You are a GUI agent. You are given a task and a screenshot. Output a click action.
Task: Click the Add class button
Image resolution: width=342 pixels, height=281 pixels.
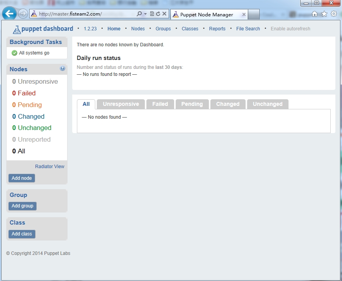[22, 234]
